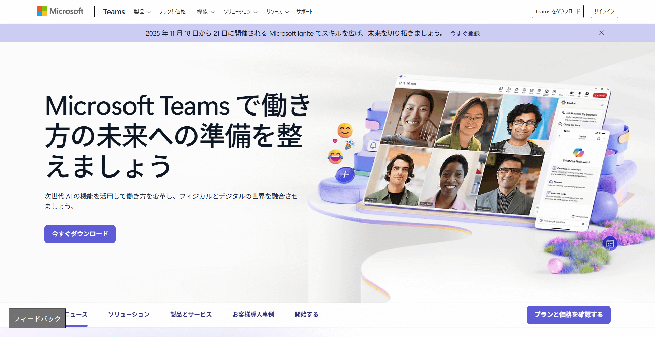The height and width of the screenshot is (337, 655).
Task: Expand the 製品 dropdown menu
Action: pyautogui.click(x=142, y=12)
